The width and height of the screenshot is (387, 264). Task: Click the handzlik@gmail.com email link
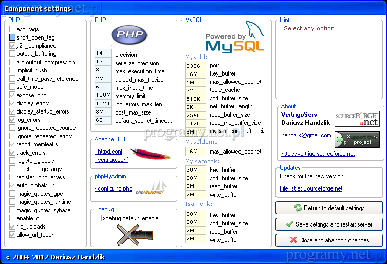(306, 135)
